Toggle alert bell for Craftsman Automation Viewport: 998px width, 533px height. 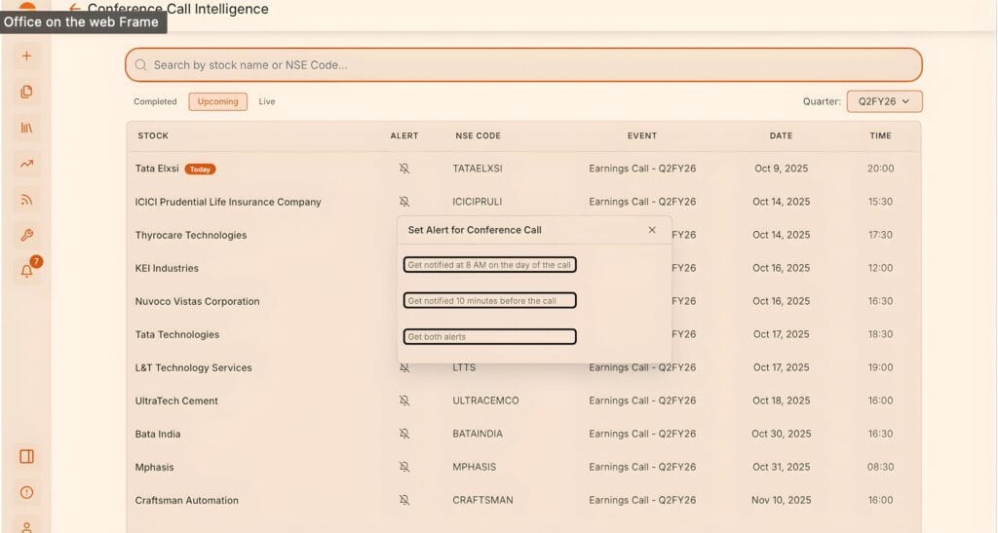404,500
